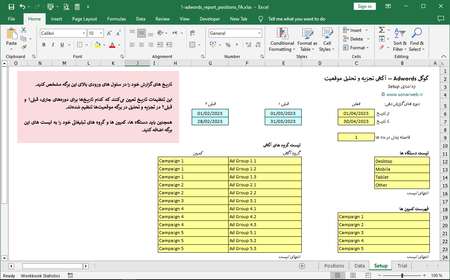
Task: Decrease Decimal places
Action: [x=258, y=45]
